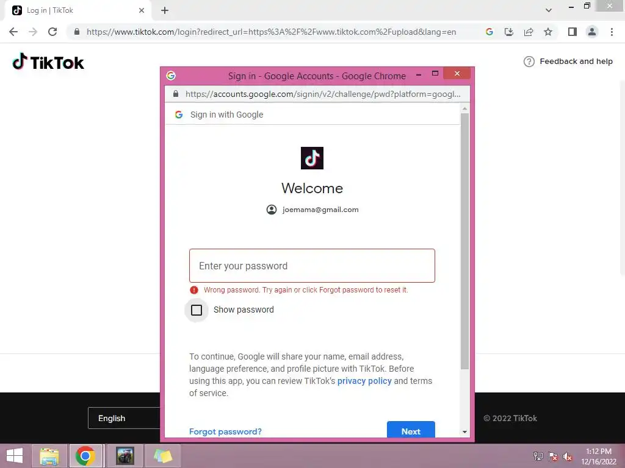This screenshot has width=625, height=468.
Task: Open Feedback and help
Action: (x=568, y=62)
